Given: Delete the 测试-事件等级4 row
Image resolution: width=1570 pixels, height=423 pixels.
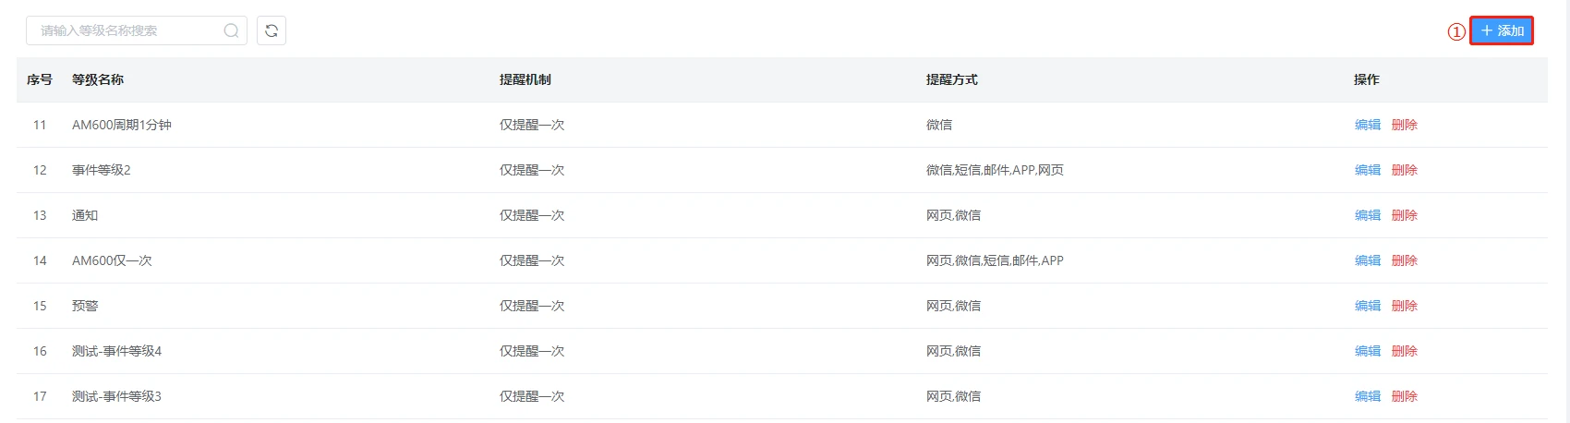Looking at the screenshot, I should point(1405,351).
